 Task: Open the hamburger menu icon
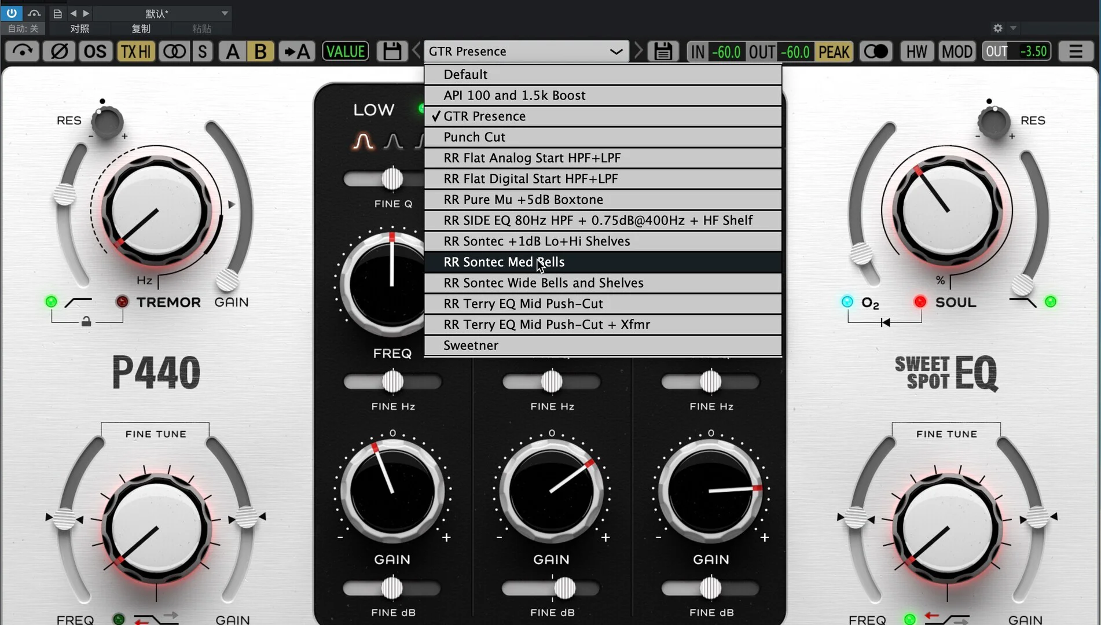(x=1076, y=52)
